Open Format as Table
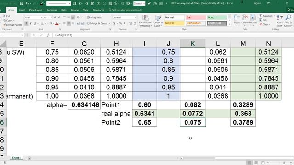 point(158,21)
